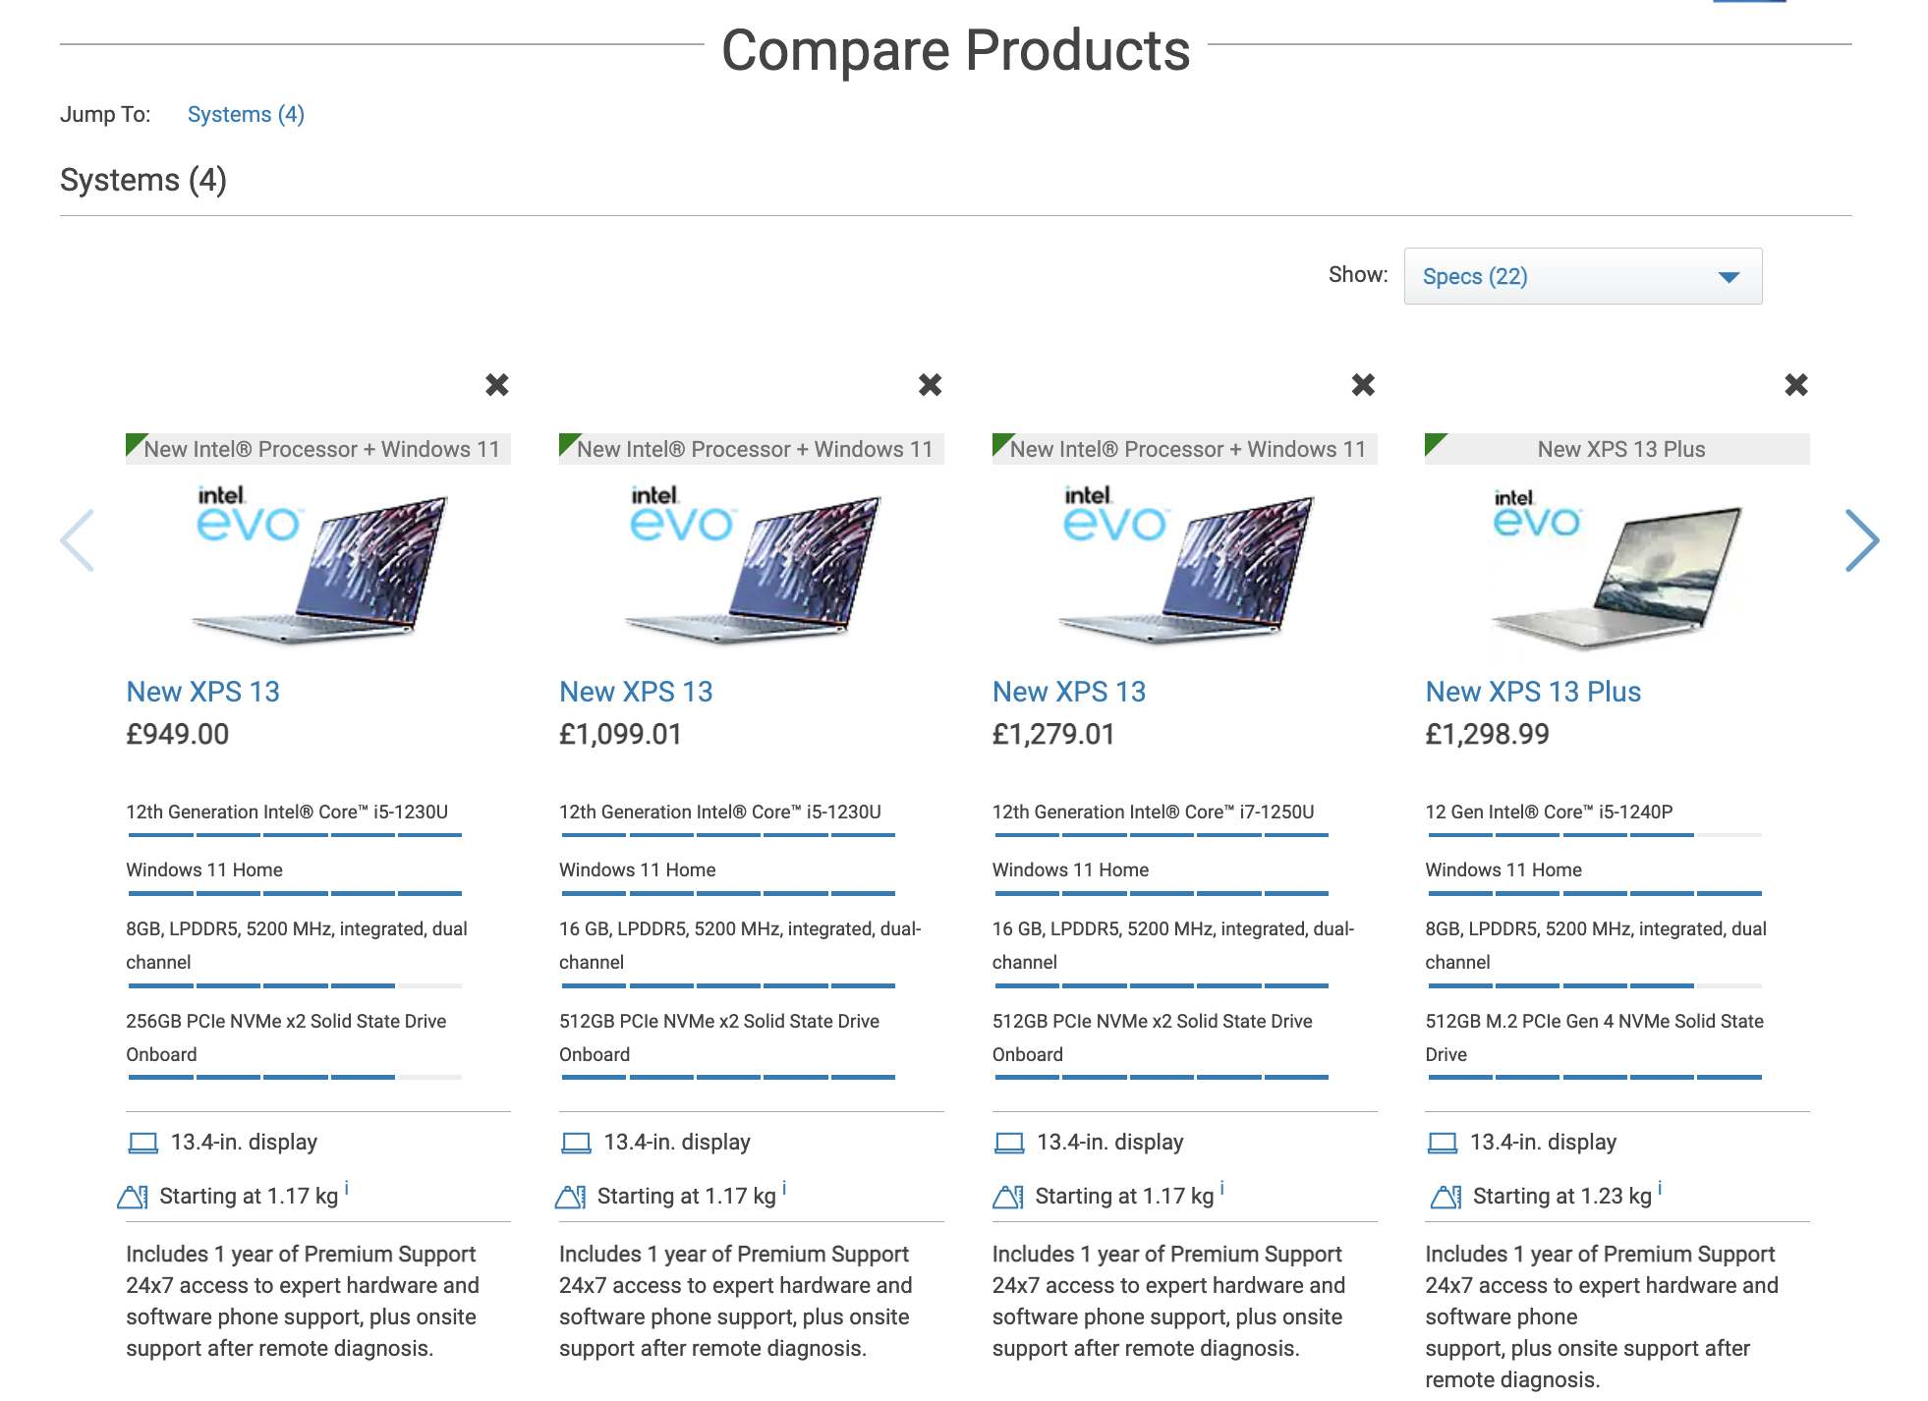Click the weight scale icon for £1,099.01 XPS 13

[571, 1197]
